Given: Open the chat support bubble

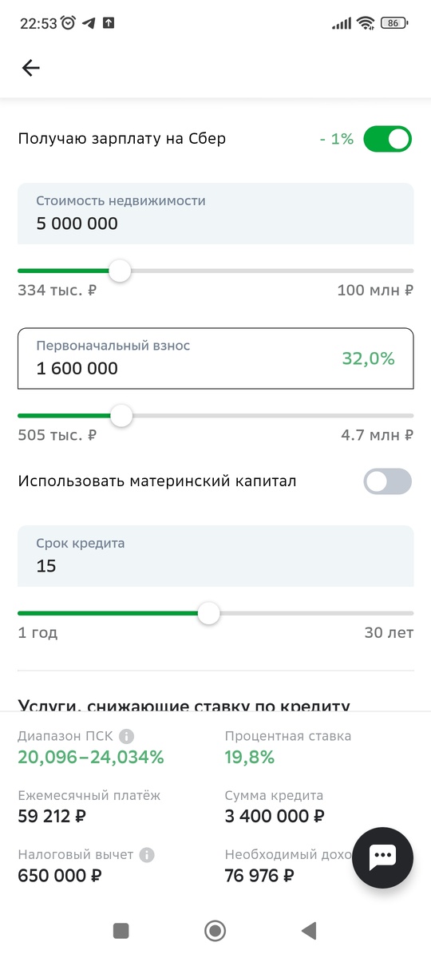Looking at the screenshot, I should [382, 857].
